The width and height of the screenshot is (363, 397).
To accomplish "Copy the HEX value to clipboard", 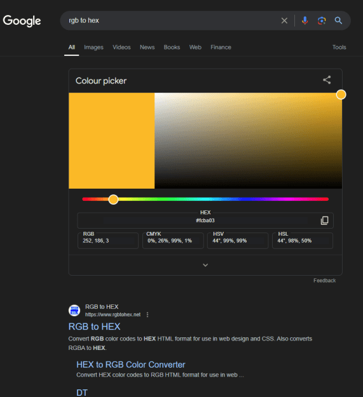I will point(324,220).
